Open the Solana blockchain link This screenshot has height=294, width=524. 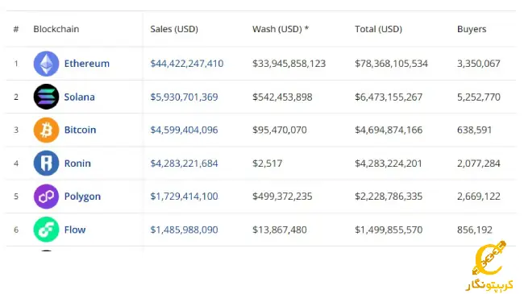[80, 97]
